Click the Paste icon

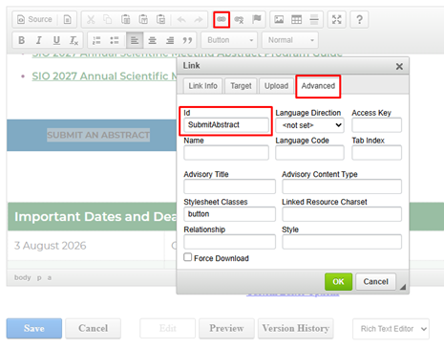click(125, 19)
